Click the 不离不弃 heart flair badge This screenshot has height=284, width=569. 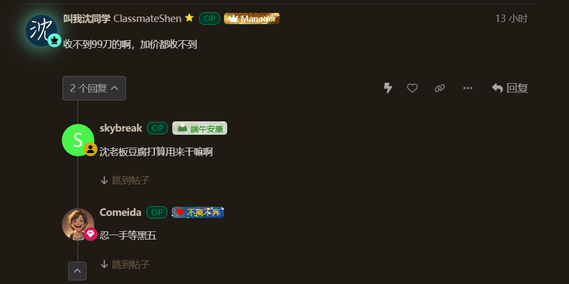[x=198, y=213]
